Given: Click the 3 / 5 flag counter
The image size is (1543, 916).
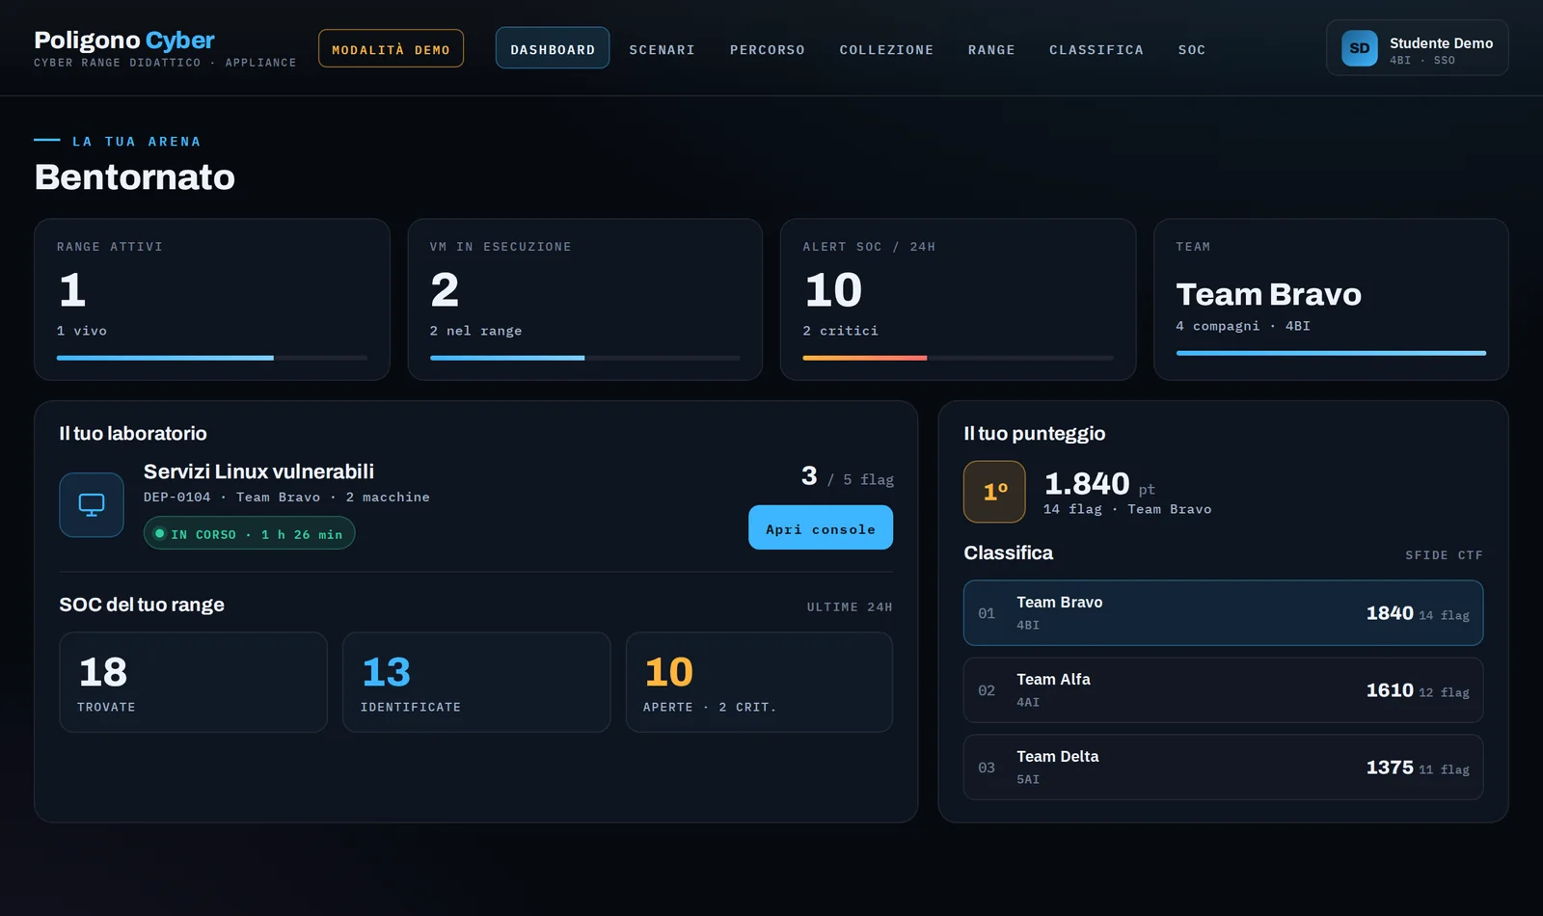Looking at the screenshot, I should [x=848, y=476].
